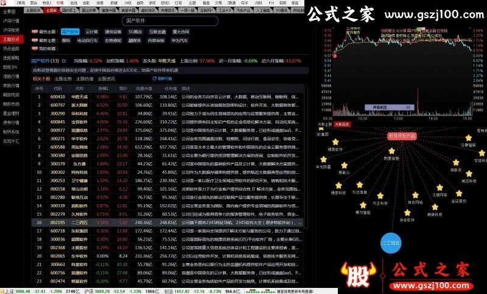Click the red 软件开发产品 center node
487x294 pixels.
click(402, 136)
